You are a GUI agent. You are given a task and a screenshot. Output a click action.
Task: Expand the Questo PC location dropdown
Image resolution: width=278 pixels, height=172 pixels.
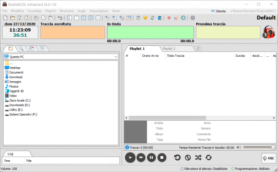click(116, 57)
